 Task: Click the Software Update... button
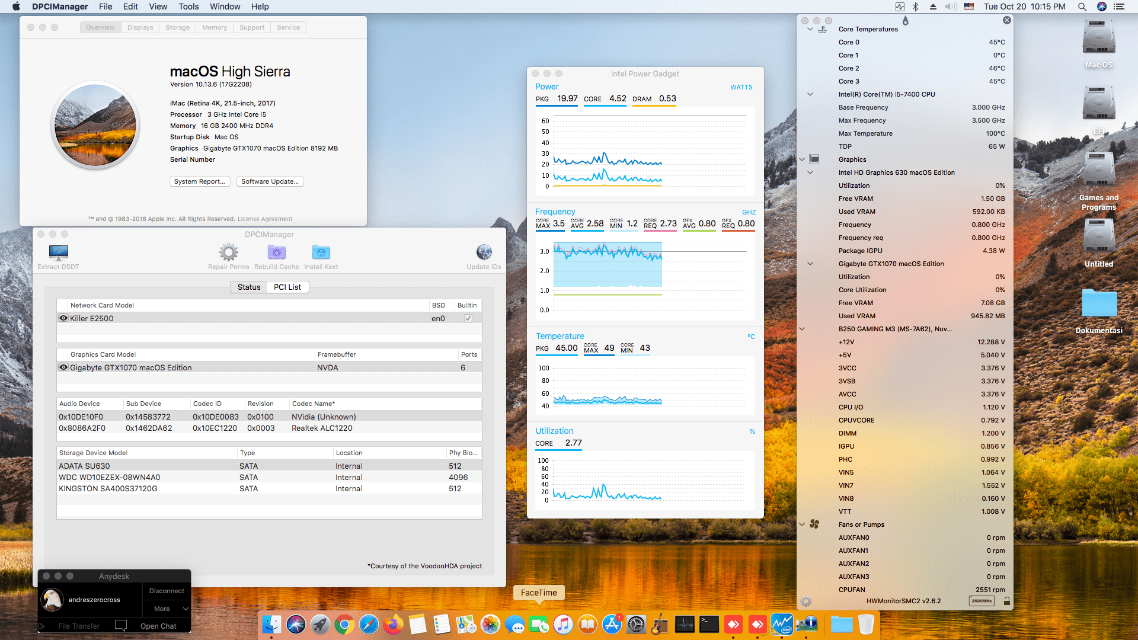(x=270, y=181)
